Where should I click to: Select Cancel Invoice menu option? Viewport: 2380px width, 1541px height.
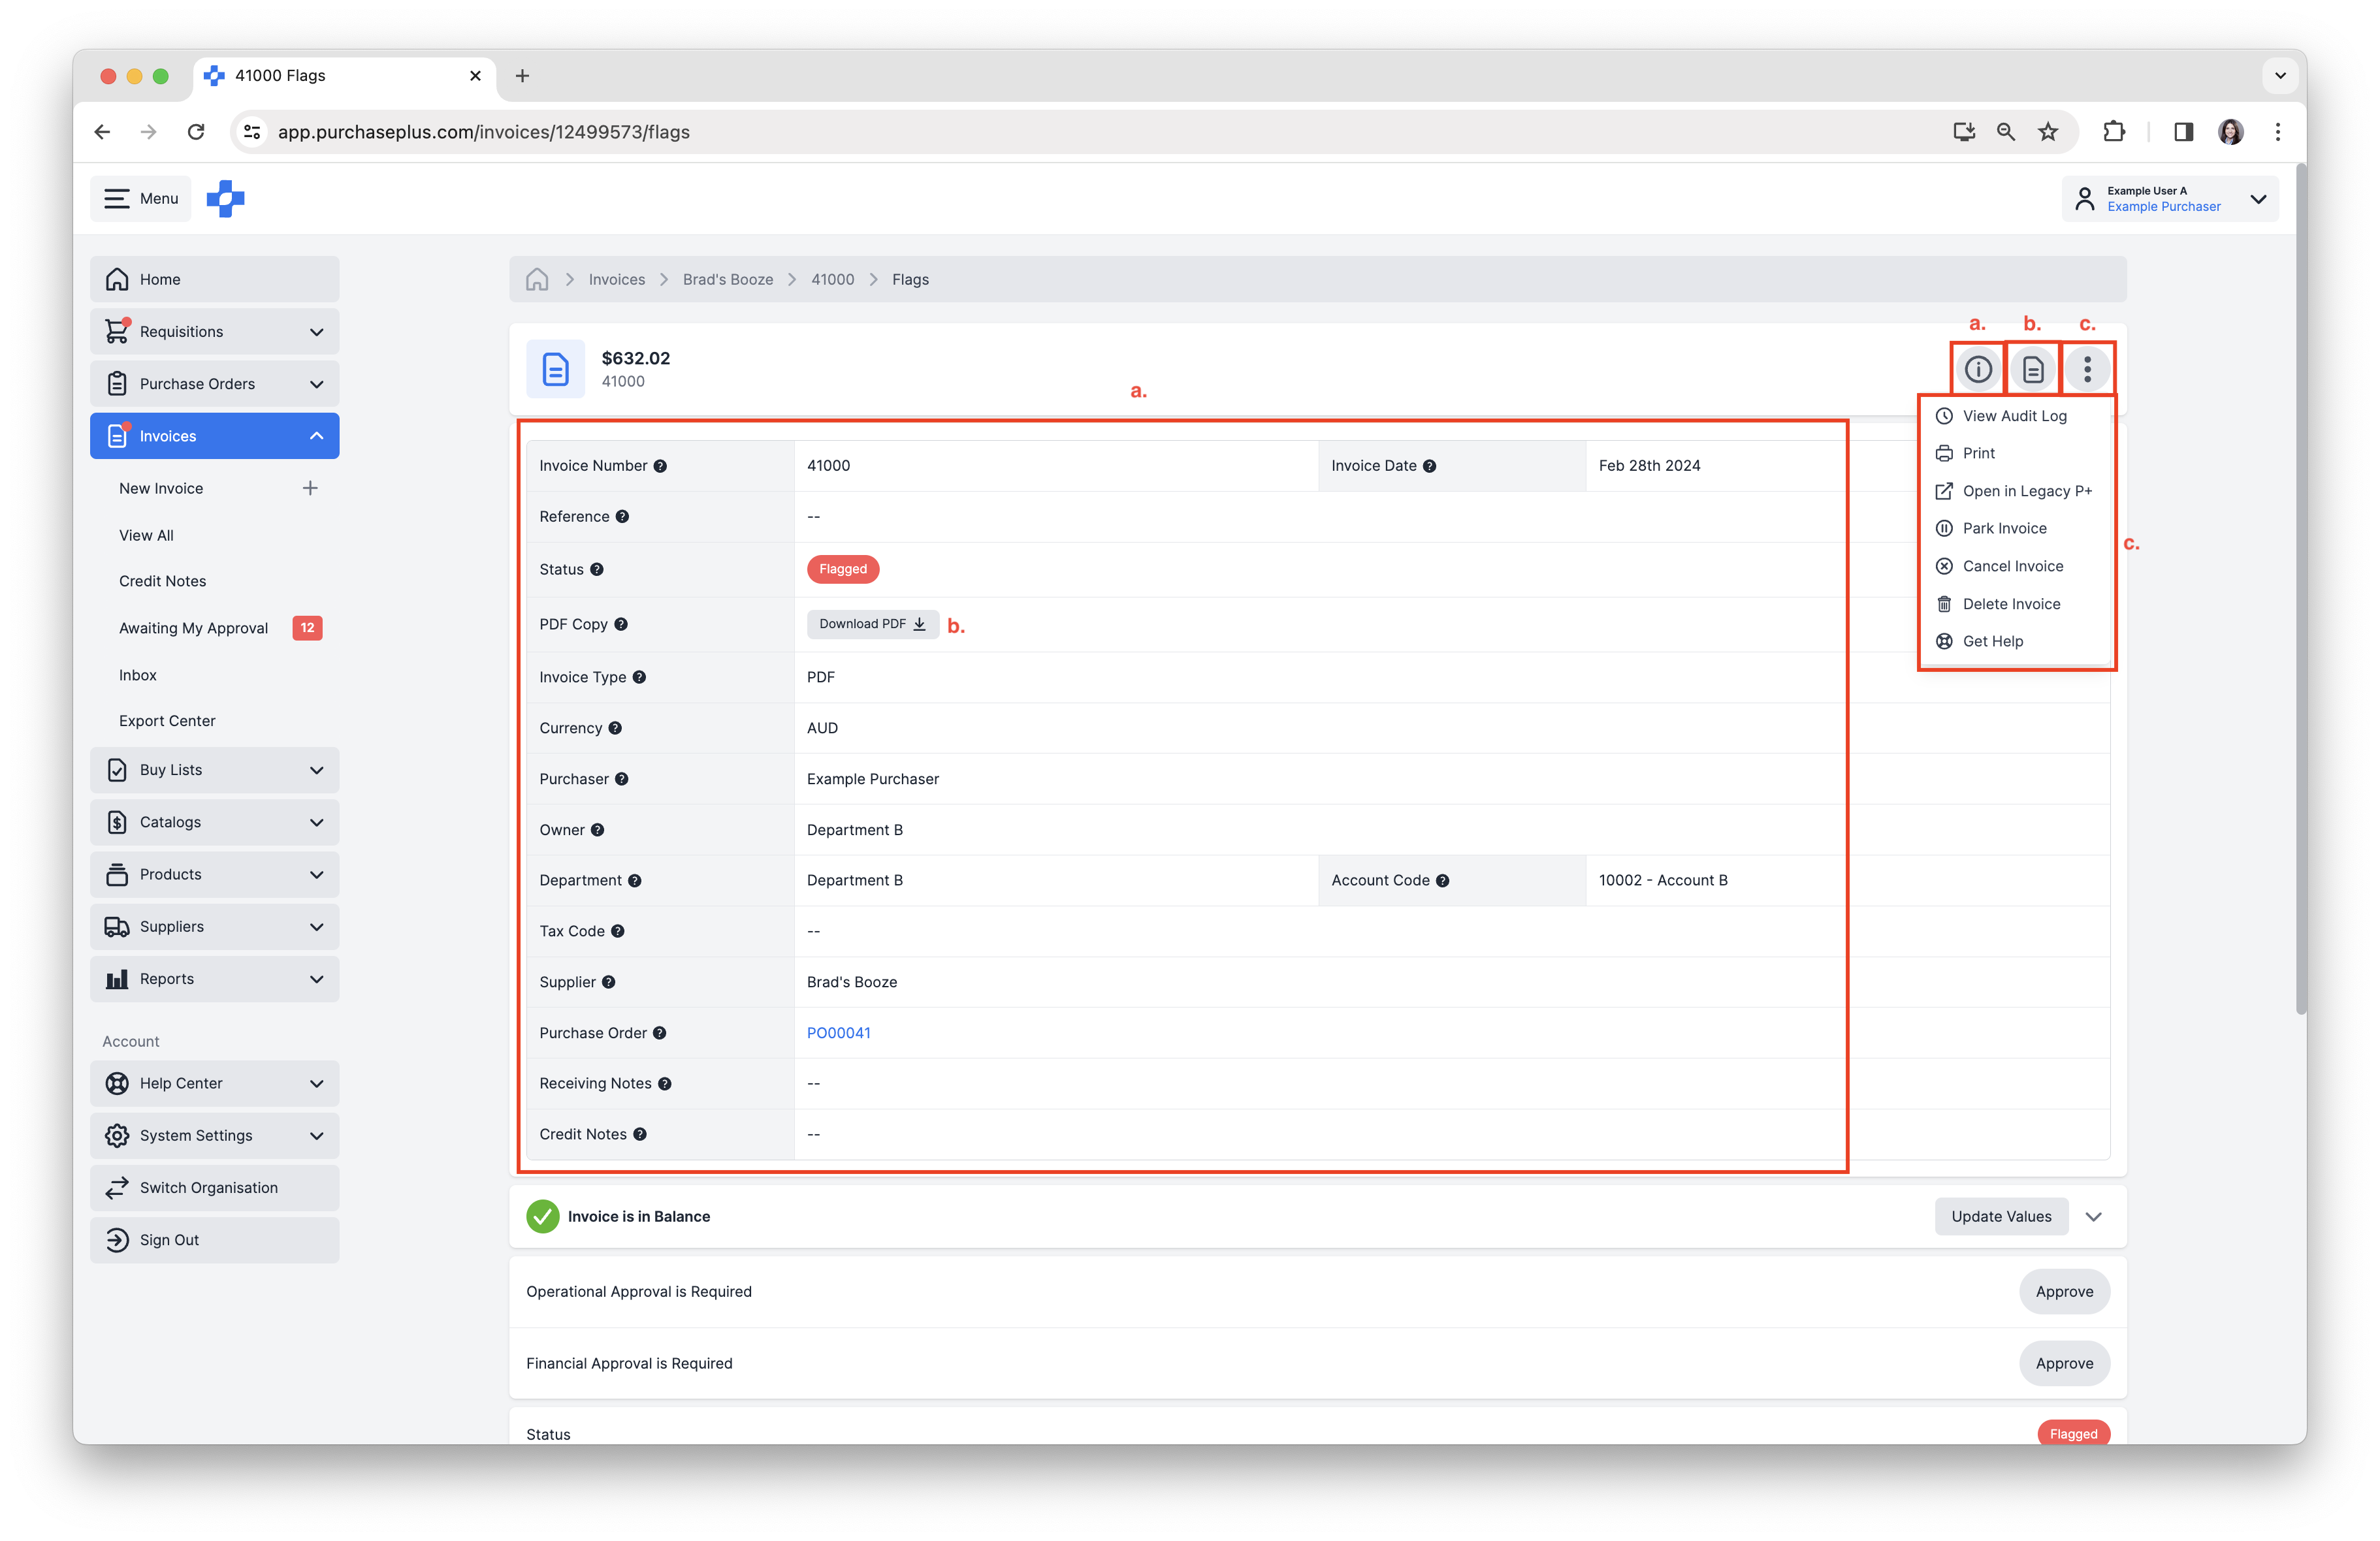tap(1999, 566)
